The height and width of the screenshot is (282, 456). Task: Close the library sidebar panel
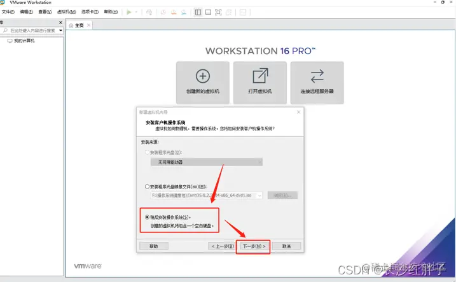[x=60, y=22]
